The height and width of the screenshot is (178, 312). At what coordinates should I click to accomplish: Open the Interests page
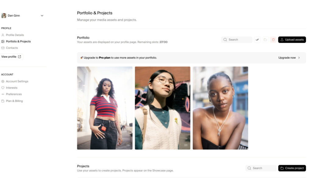[12, 88]
